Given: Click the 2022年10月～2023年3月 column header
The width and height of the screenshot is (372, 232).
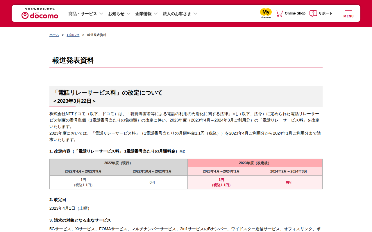Looking at the screenshot, I should click(x=152, y=171).
